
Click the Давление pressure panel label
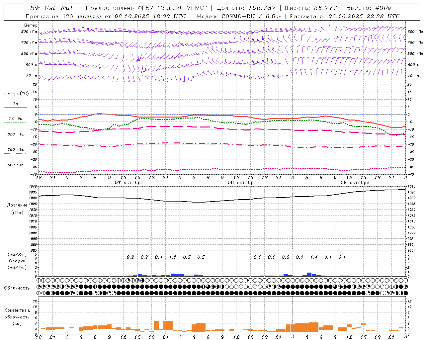pyautogui.click(x=17, y=205)
